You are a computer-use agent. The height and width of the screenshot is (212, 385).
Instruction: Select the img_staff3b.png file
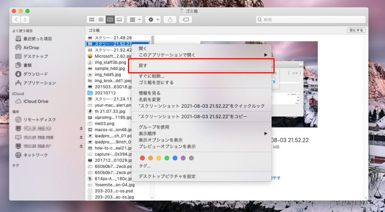109,62
